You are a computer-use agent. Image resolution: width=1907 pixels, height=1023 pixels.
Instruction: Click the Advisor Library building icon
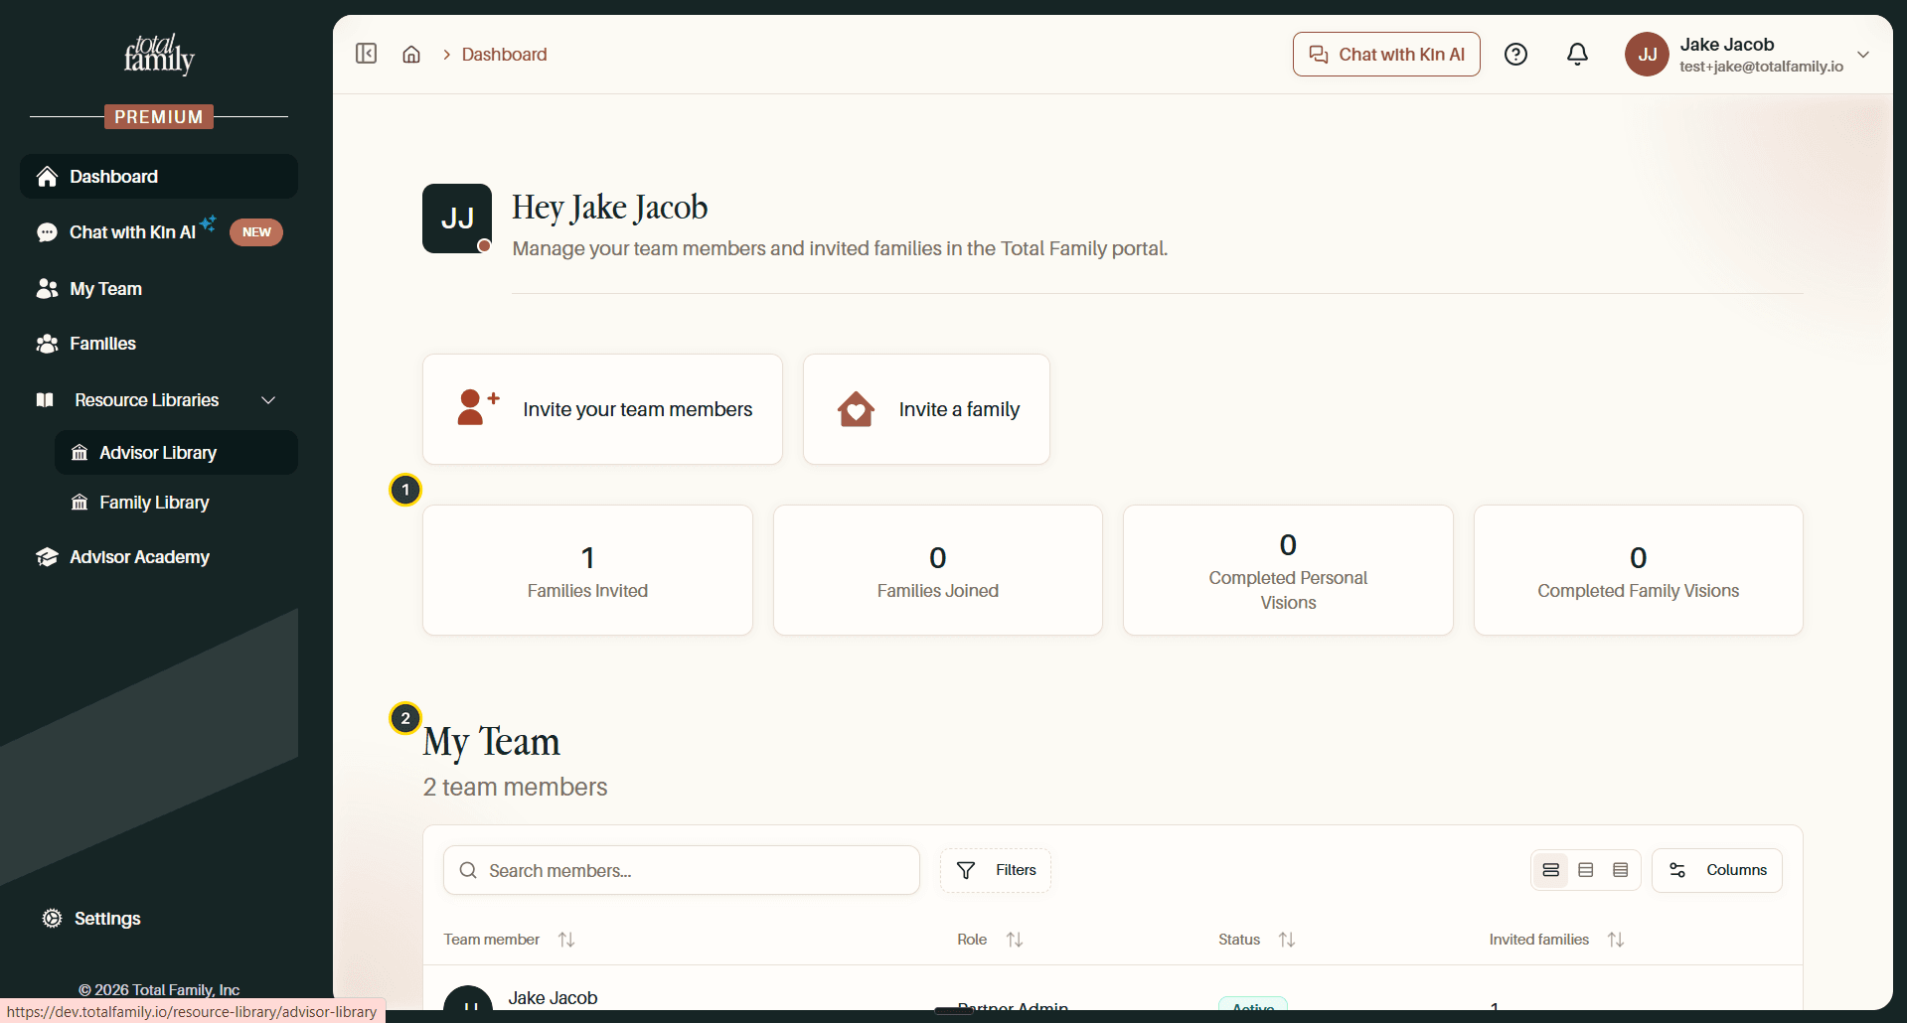(79, 453)
